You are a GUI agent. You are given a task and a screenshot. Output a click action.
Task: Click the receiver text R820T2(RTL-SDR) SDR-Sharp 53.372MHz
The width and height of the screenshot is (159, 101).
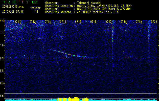(x=104, y=9)
